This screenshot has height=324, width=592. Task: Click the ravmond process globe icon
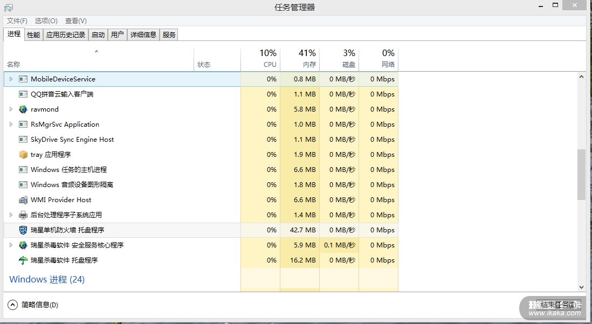[23, 109]
